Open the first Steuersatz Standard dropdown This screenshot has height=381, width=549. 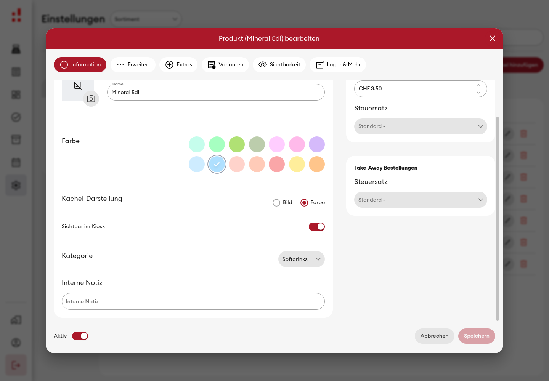pyautogui.click(x=421, y=126)
